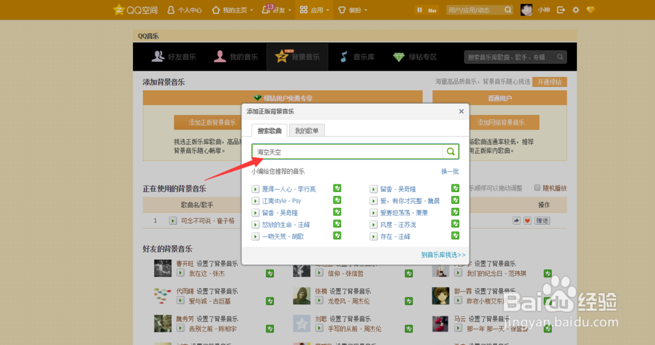655x345 pixels.
Task: Play 愿得一人心 - 李行亮
Action: pos(255,189)
